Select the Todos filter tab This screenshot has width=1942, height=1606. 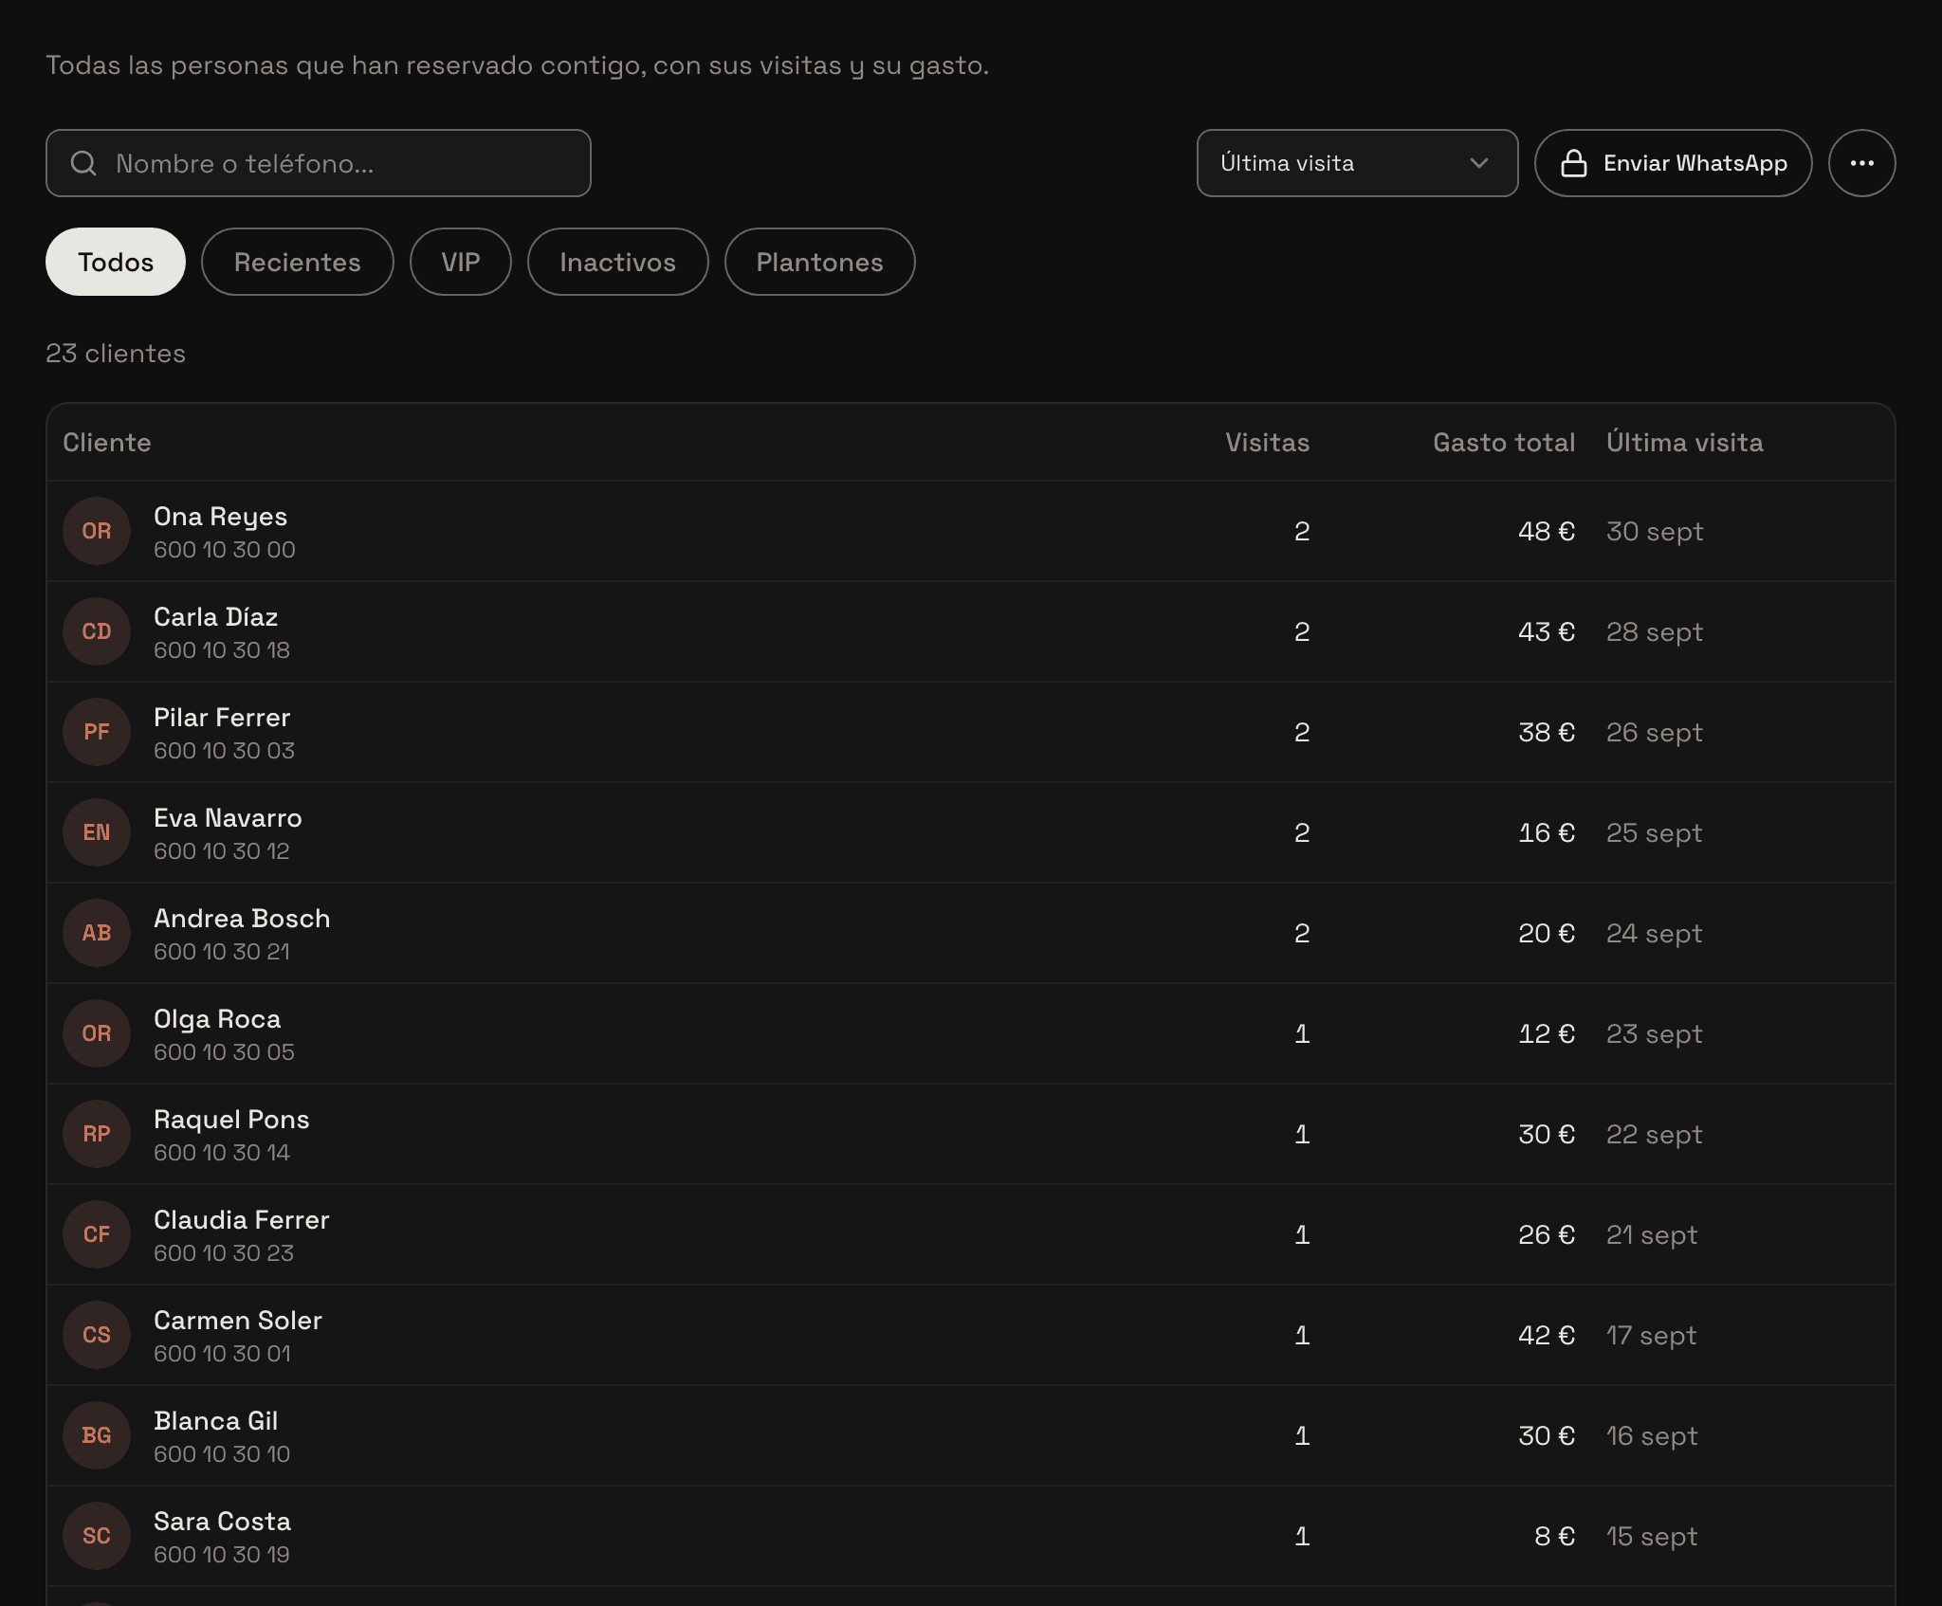pyautogui.click(x=116, y=262)
